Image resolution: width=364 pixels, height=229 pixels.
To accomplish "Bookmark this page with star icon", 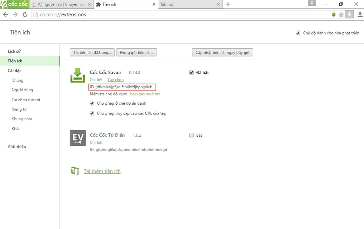I will [x=341, y=15].
